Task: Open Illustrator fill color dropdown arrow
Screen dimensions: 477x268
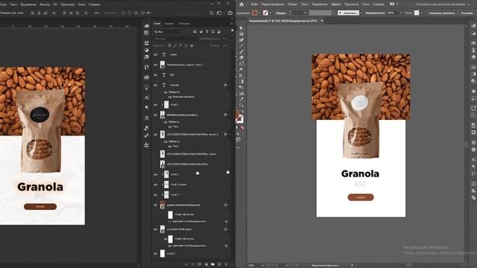Action: (259, 13)
